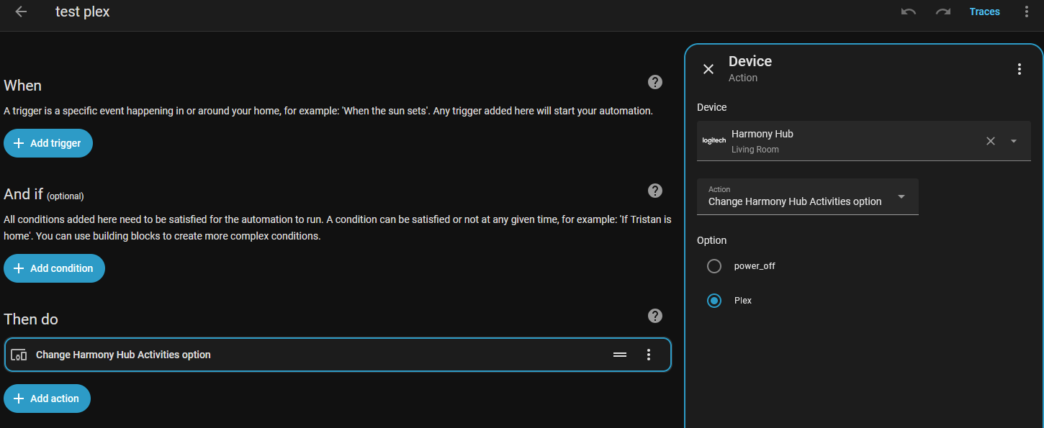Open Traces for this automation

click(984, 12)
